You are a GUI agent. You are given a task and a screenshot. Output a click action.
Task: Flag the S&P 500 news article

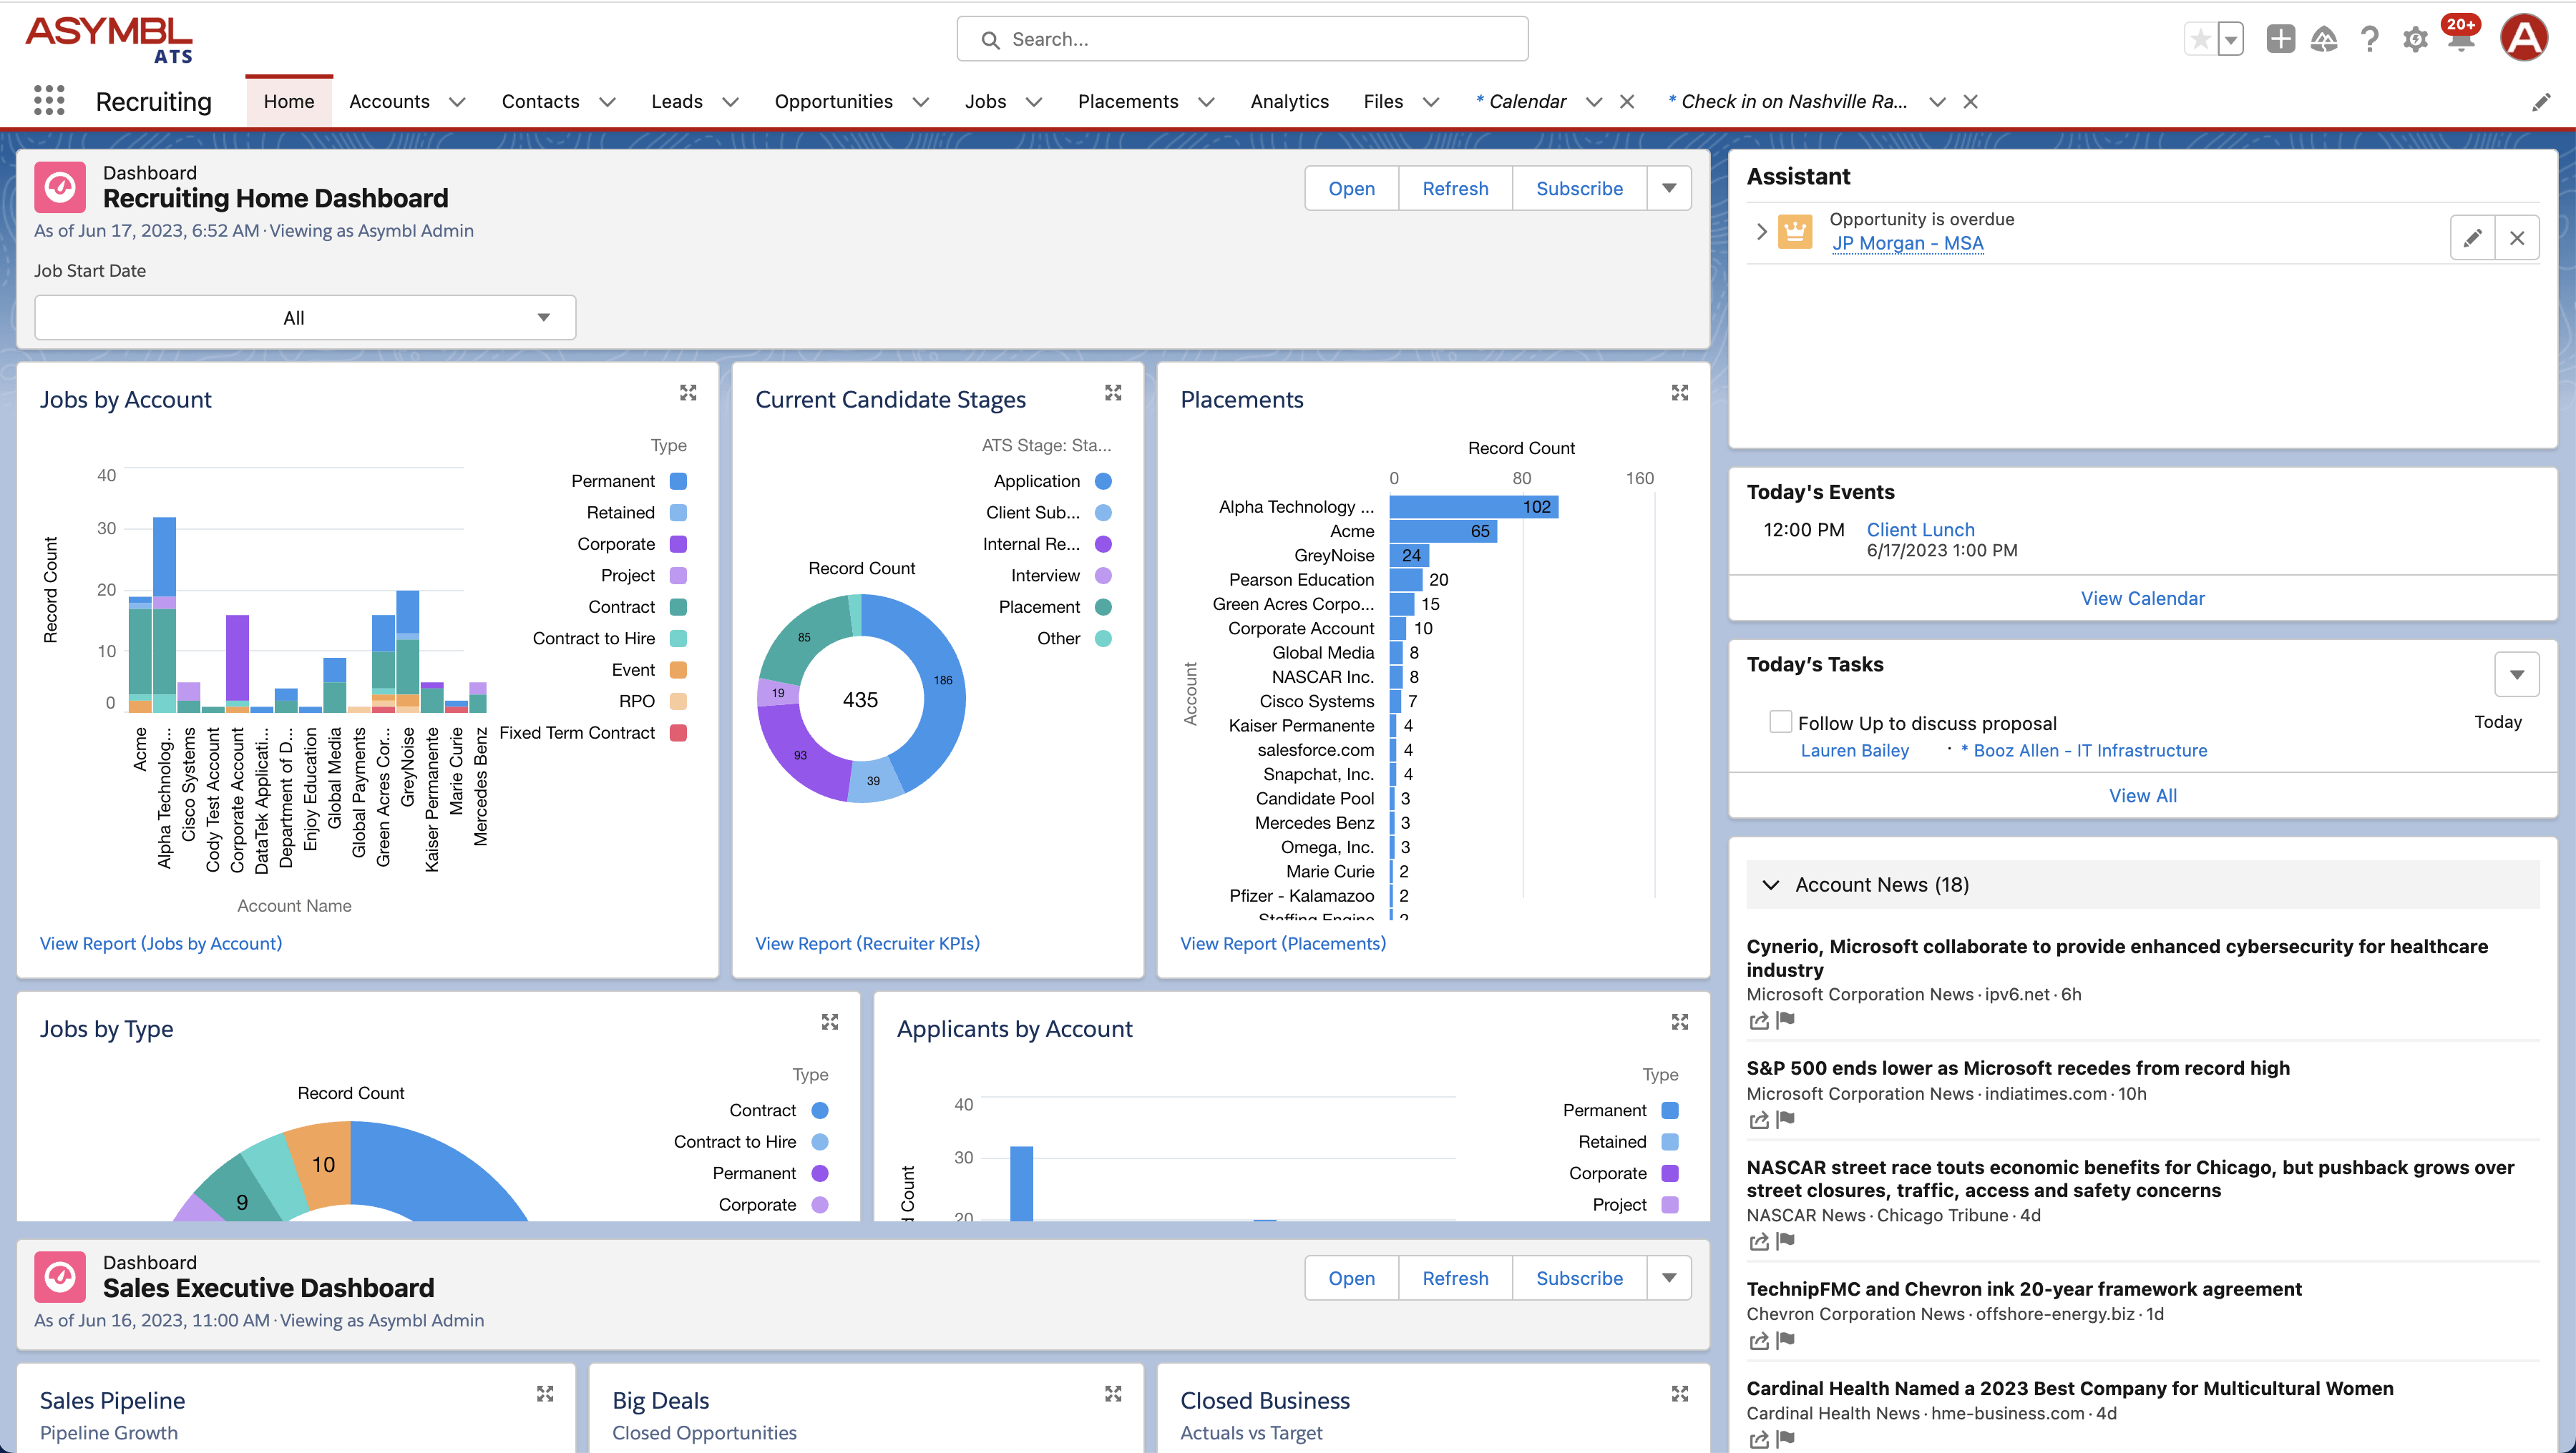pos(1786,1119)
